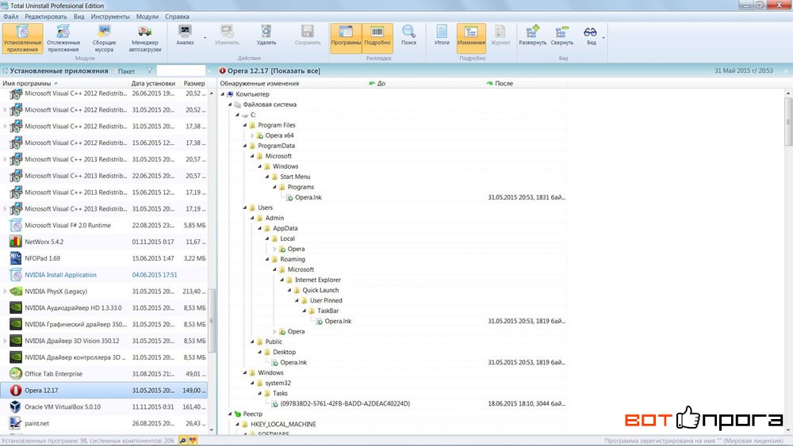The image size is (793, 446).
Task: Open the Сборщик мусора cleaner module
Action: coord(104,38)
